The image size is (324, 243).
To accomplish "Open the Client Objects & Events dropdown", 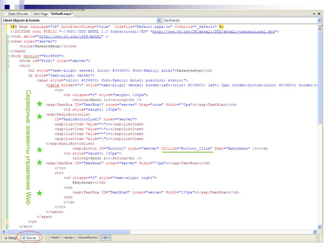I will [x=159, y=20].
